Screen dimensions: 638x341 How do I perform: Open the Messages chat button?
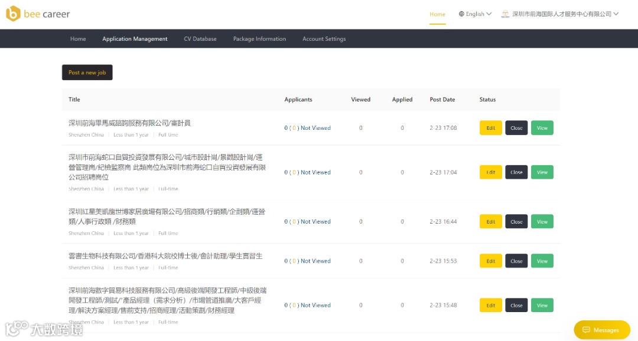[x=602, y=330]
